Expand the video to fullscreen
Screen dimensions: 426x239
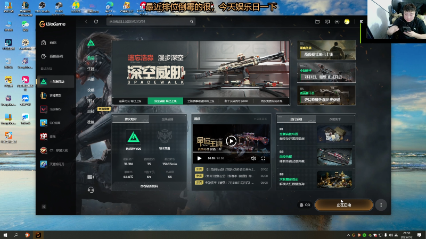pos(263,158)
